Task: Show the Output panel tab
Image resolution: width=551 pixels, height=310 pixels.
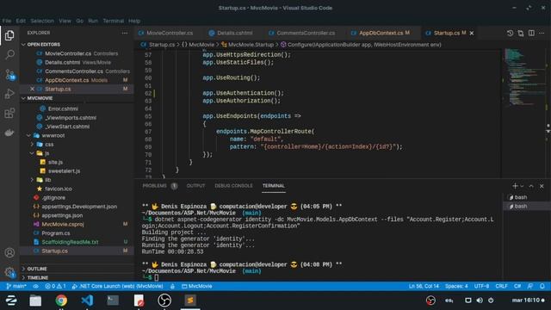Action: (x=195, y=186)
